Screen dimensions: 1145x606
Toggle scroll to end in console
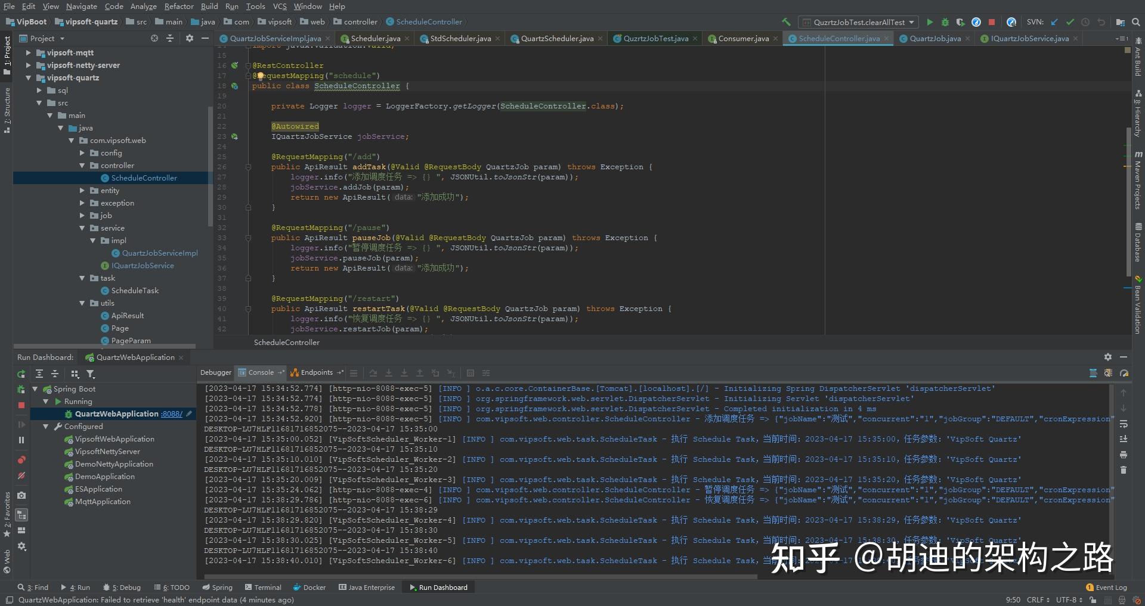[1124, 439]
